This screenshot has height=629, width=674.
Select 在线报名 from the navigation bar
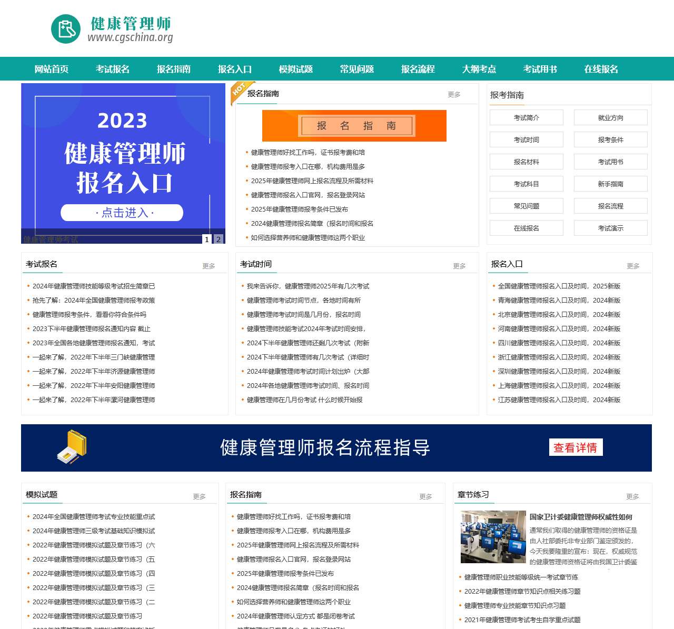(x=601, y=69)
